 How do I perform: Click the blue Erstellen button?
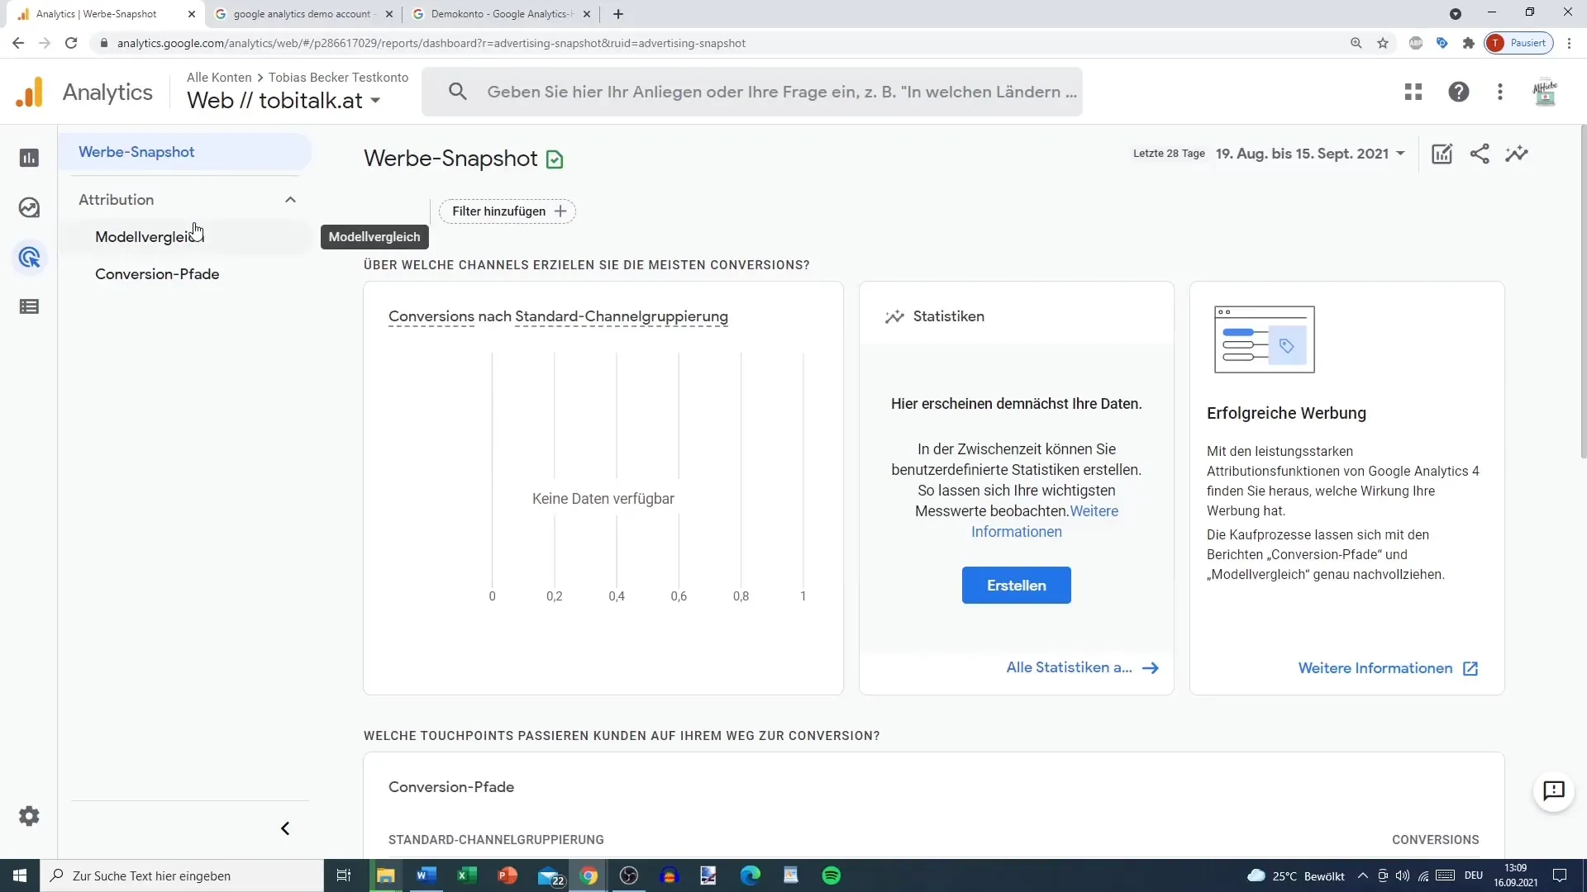1016,586
